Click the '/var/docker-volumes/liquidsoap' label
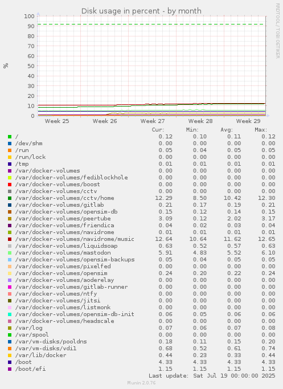Image resolution: width=283 pixels, height=389 pixels. click(x=66, y=246)
